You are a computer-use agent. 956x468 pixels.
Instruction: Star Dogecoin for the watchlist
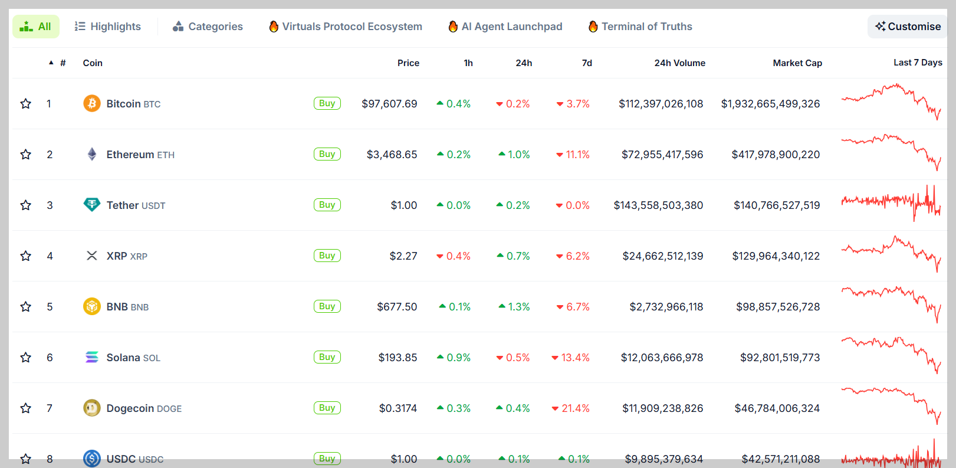(x=26, y=408)
